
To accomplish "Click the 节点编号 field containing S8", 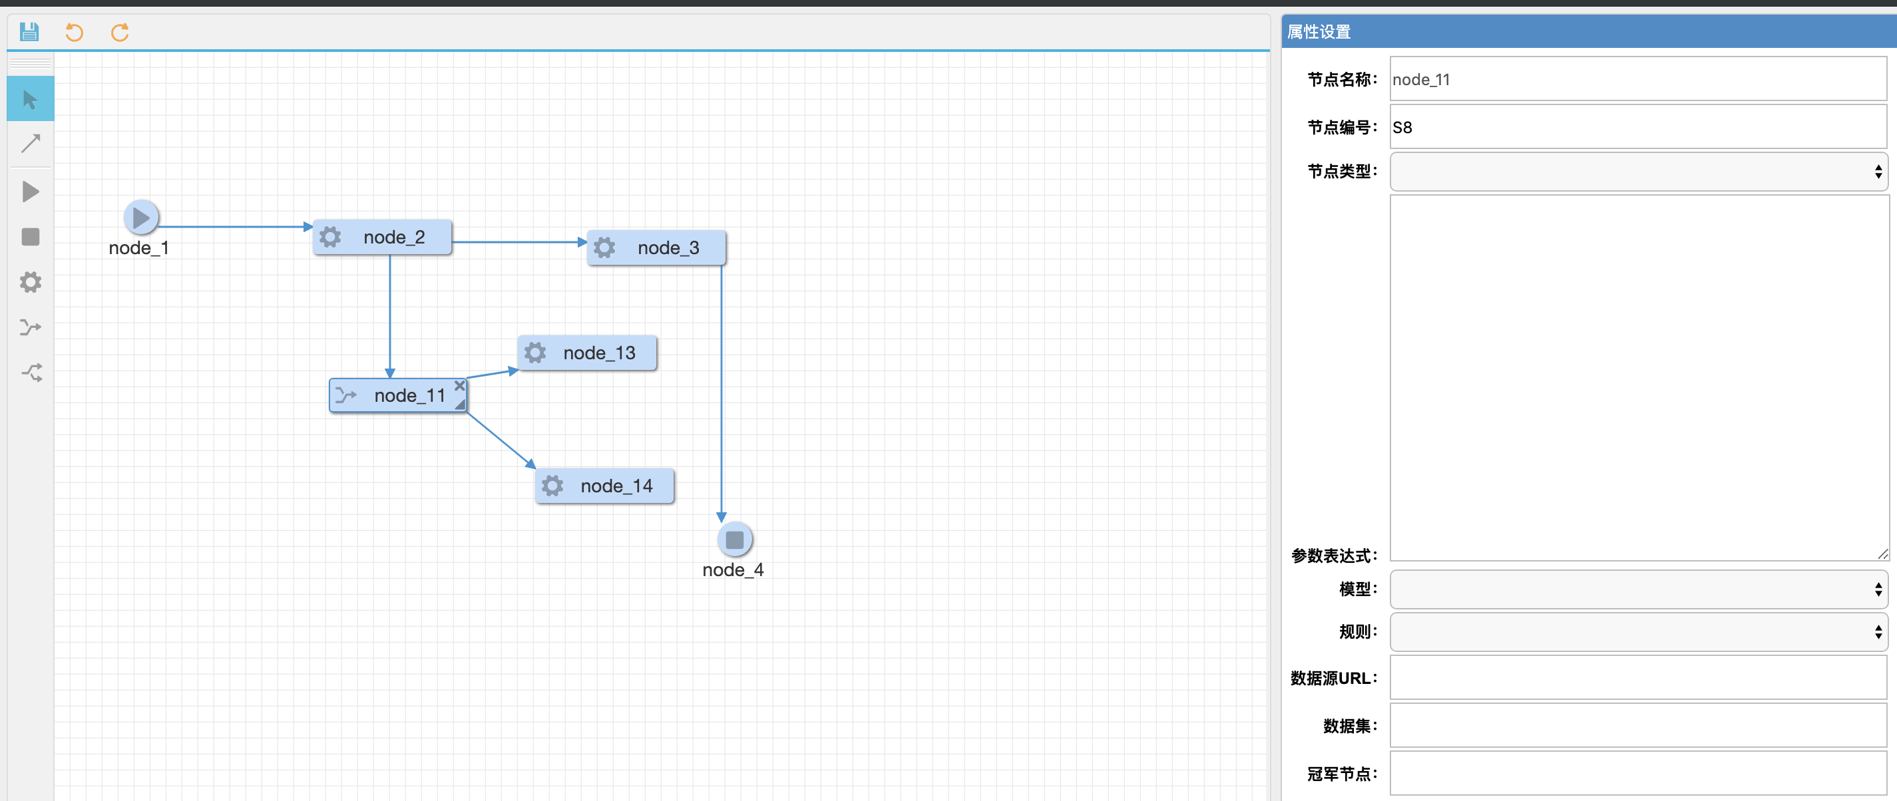I will (1638, 127).
